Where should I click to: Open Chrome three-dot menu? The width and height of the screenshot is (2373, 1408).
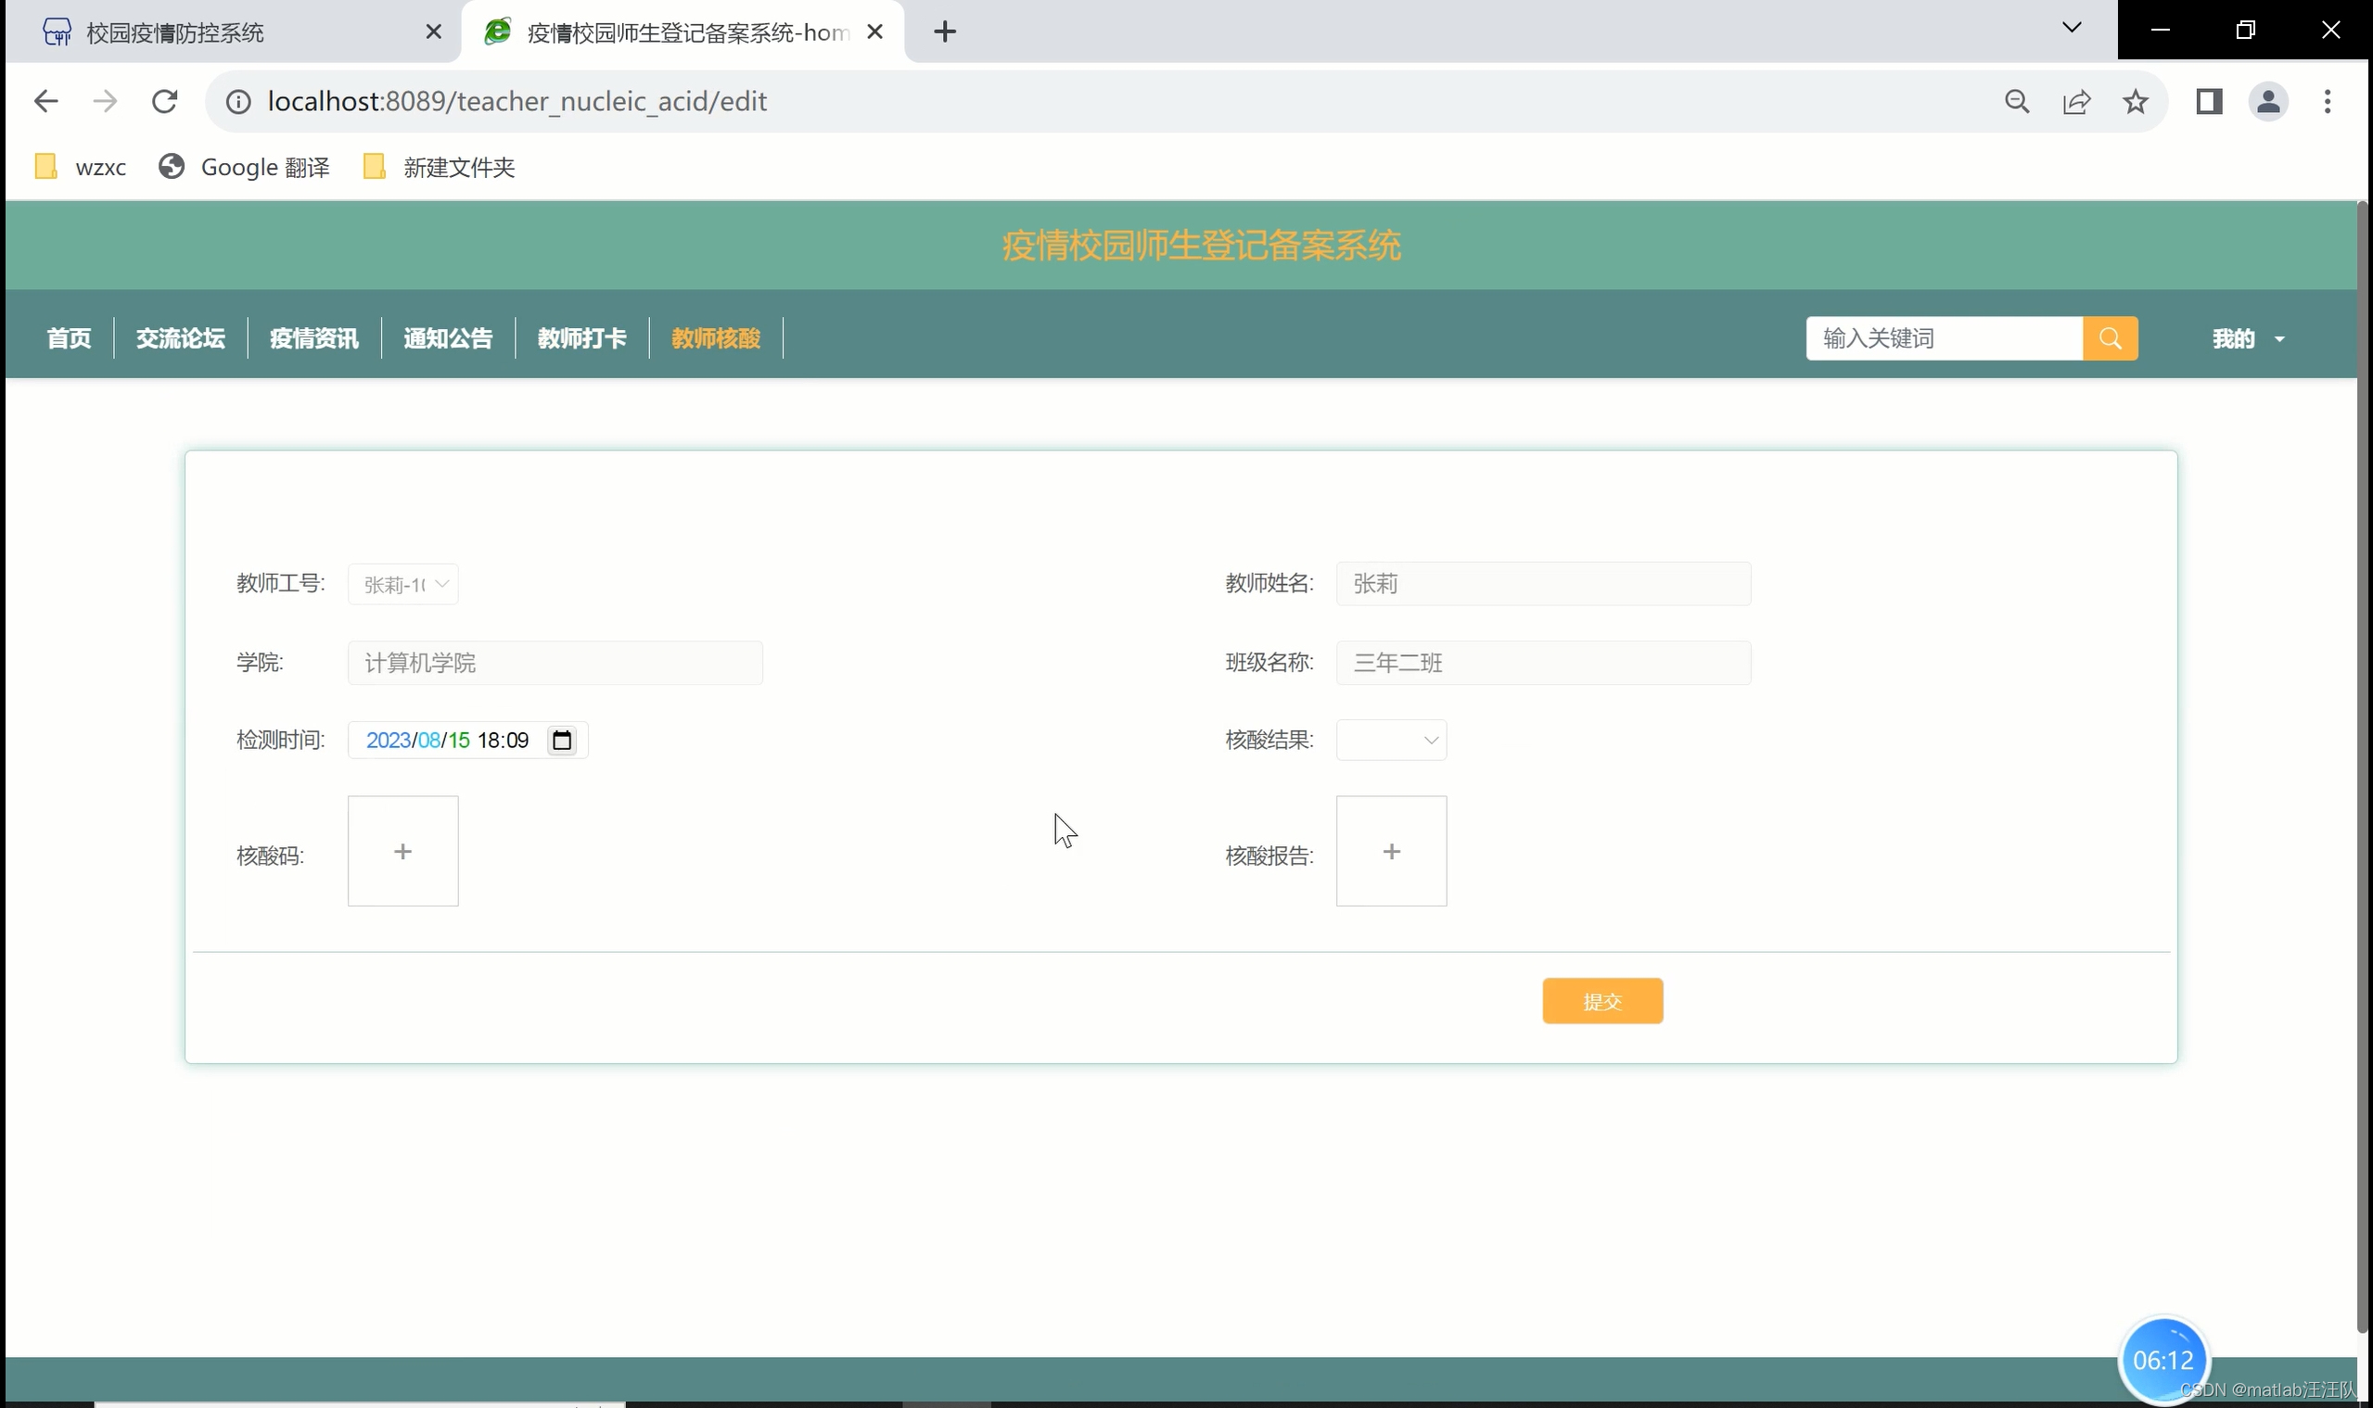coord(2327,102)
